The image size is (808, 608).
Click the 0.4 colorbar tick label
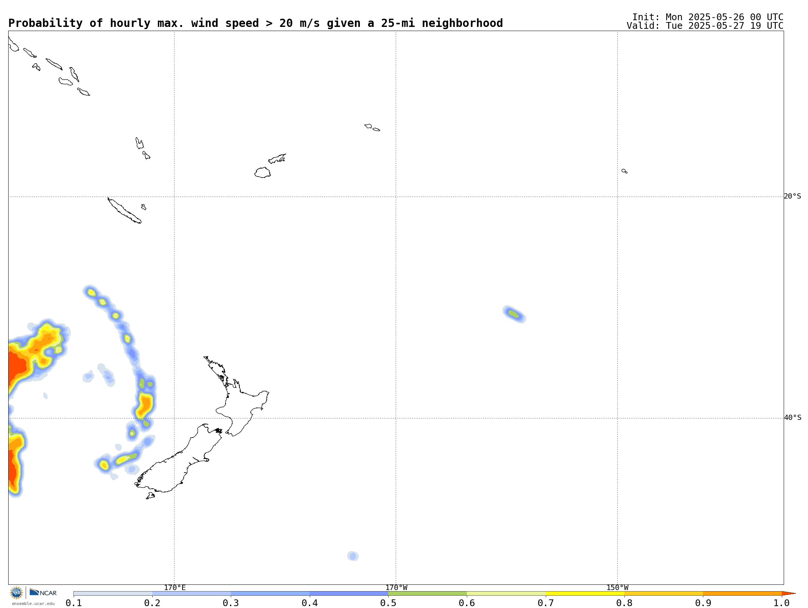tap(310, 603)
